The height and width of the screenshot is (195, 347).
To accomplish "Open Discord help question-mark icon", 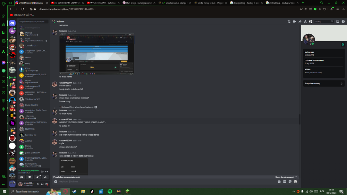I will point(343,22).
